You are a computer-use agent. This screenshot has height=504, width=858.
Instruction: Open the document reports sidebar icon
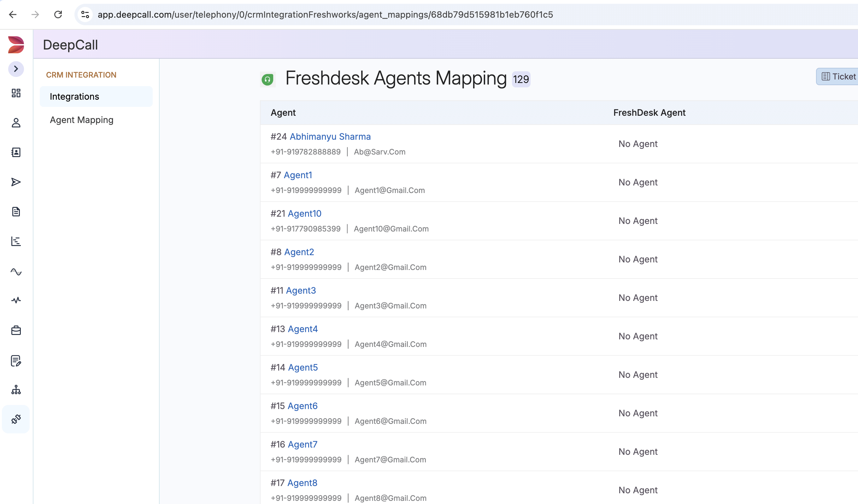coord(16,212)
